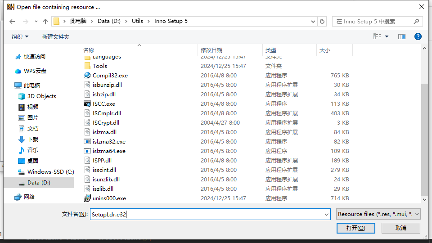Open the 组织 menu
The image size is (432, 243).
point(20,36)
